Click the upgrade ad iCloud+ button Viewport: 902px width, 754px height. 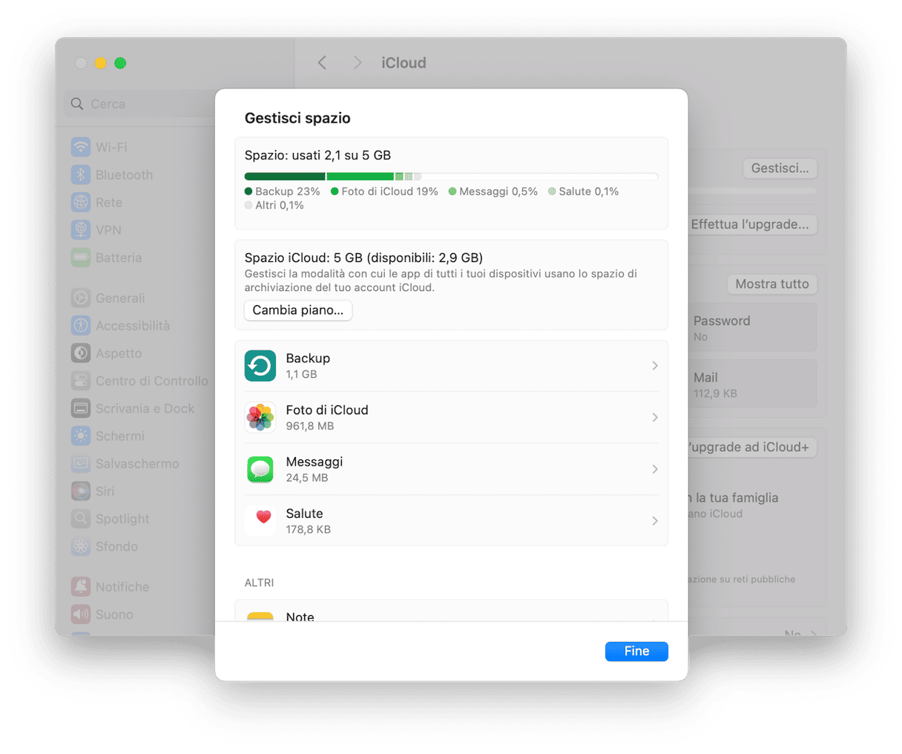pos(751,447)
